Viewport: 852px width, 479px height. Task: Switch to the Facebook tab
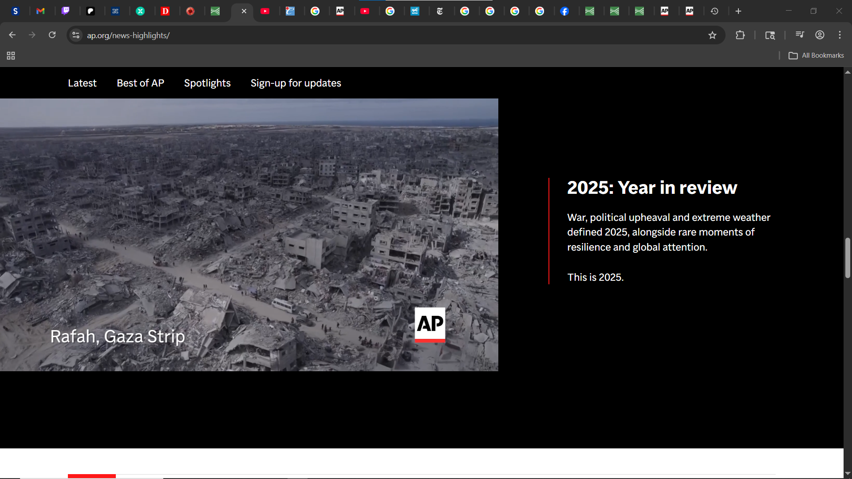[x=564, y=11]
